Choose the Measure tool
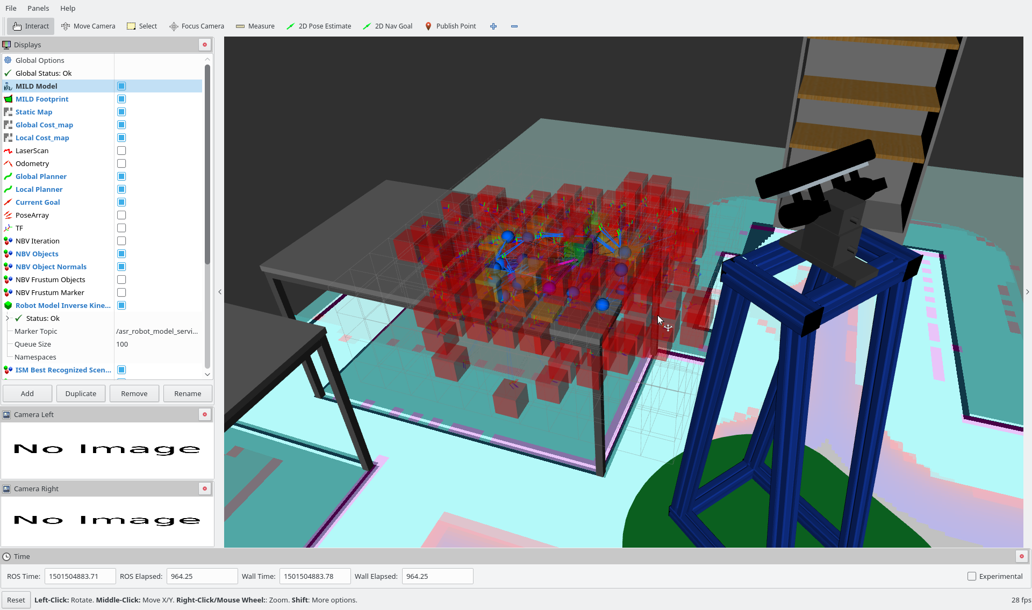This screenshot has width=1032, height=610. pyautogui.click(x=255, y=26)
